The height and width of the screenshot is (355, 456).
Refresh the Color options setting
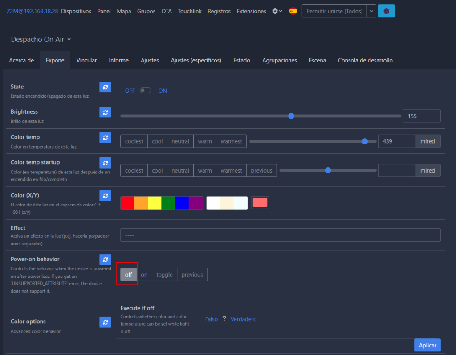(105, 322)
